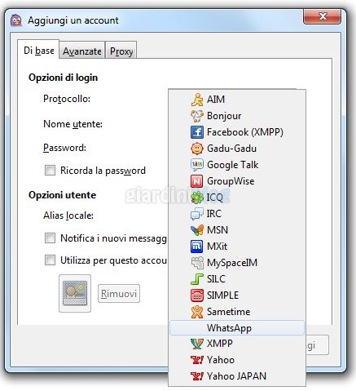Choose the Bonjour protocol icon
The width and height of the screenshot is (356, 391).
point(197,116)
